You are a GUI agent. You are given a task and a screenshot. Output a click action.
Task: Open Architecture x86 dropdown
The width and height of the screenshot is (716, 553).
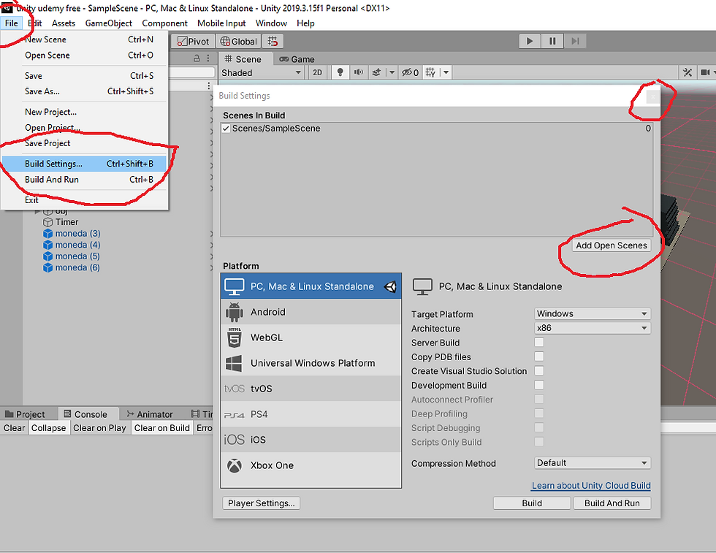pyautogui.click(x=593, y=328)
